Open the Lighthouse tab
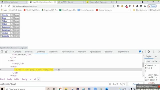This screenshot has width=160, height=90. [123, 52]
